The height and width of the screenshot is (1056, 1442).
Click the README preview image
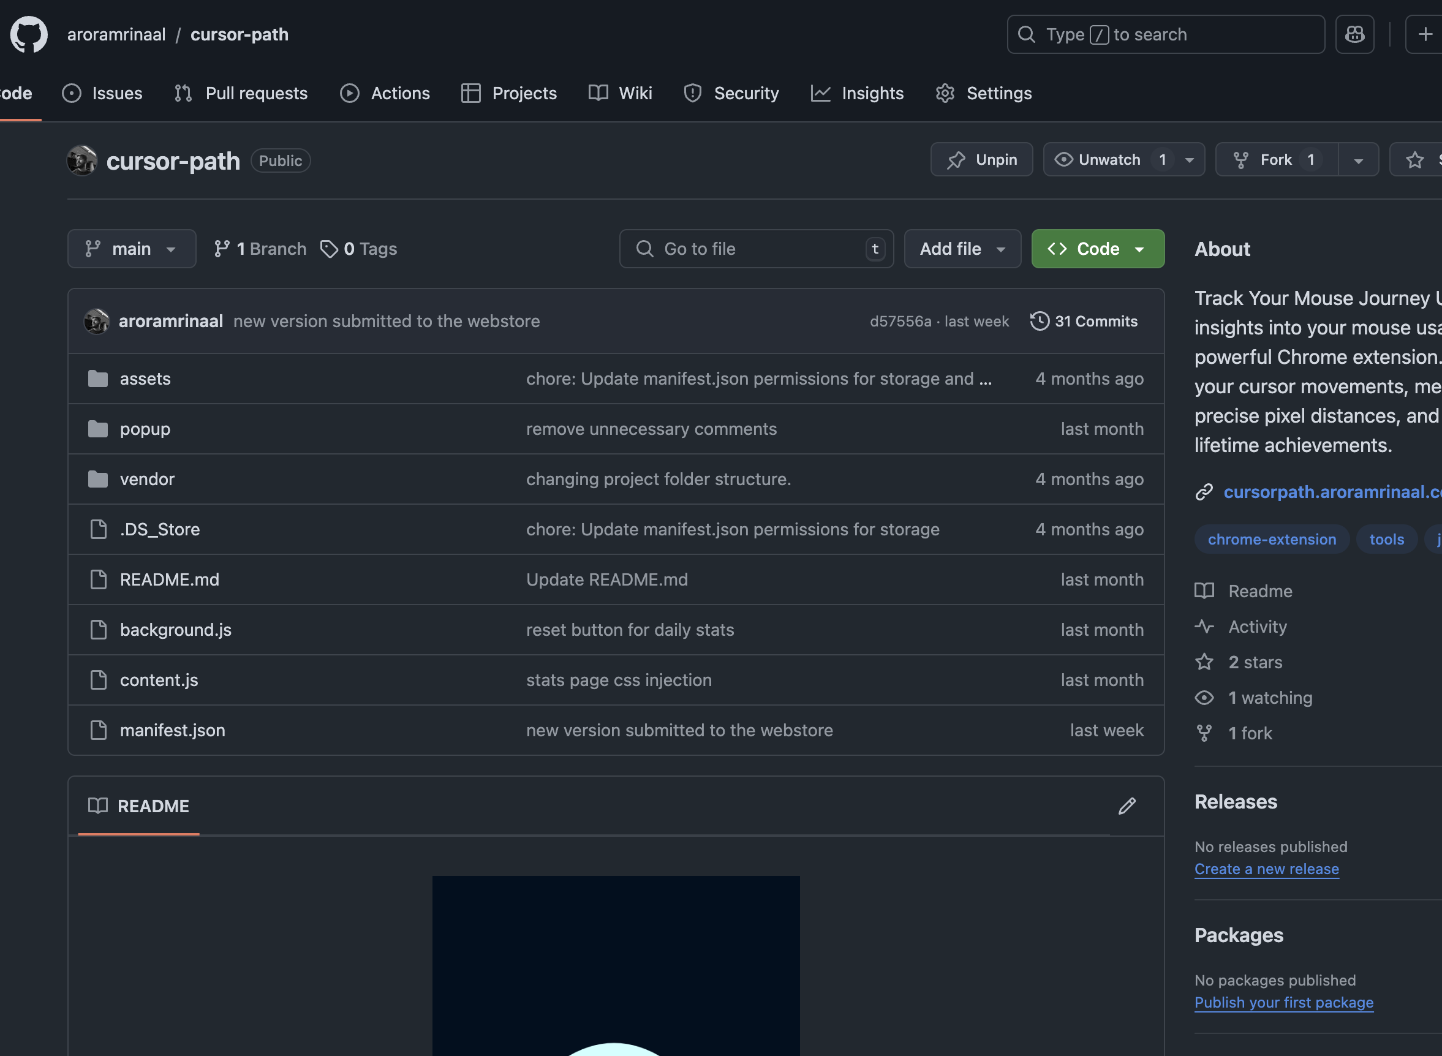(616, 966)
